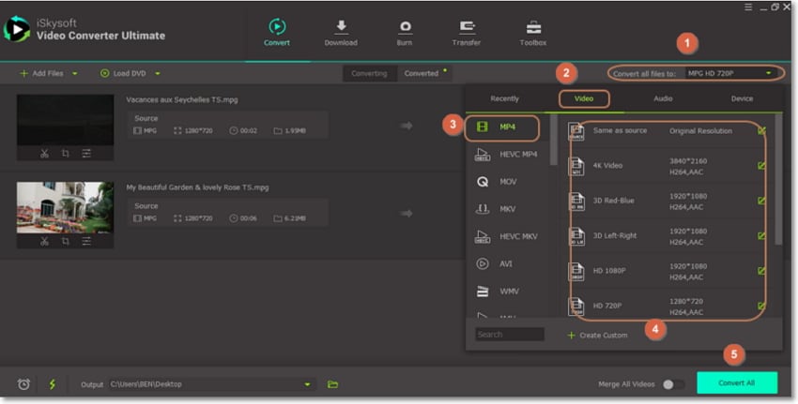Open the hamburger menu icon
This screenshot has height=404, width=798.
tap(748, 7)
